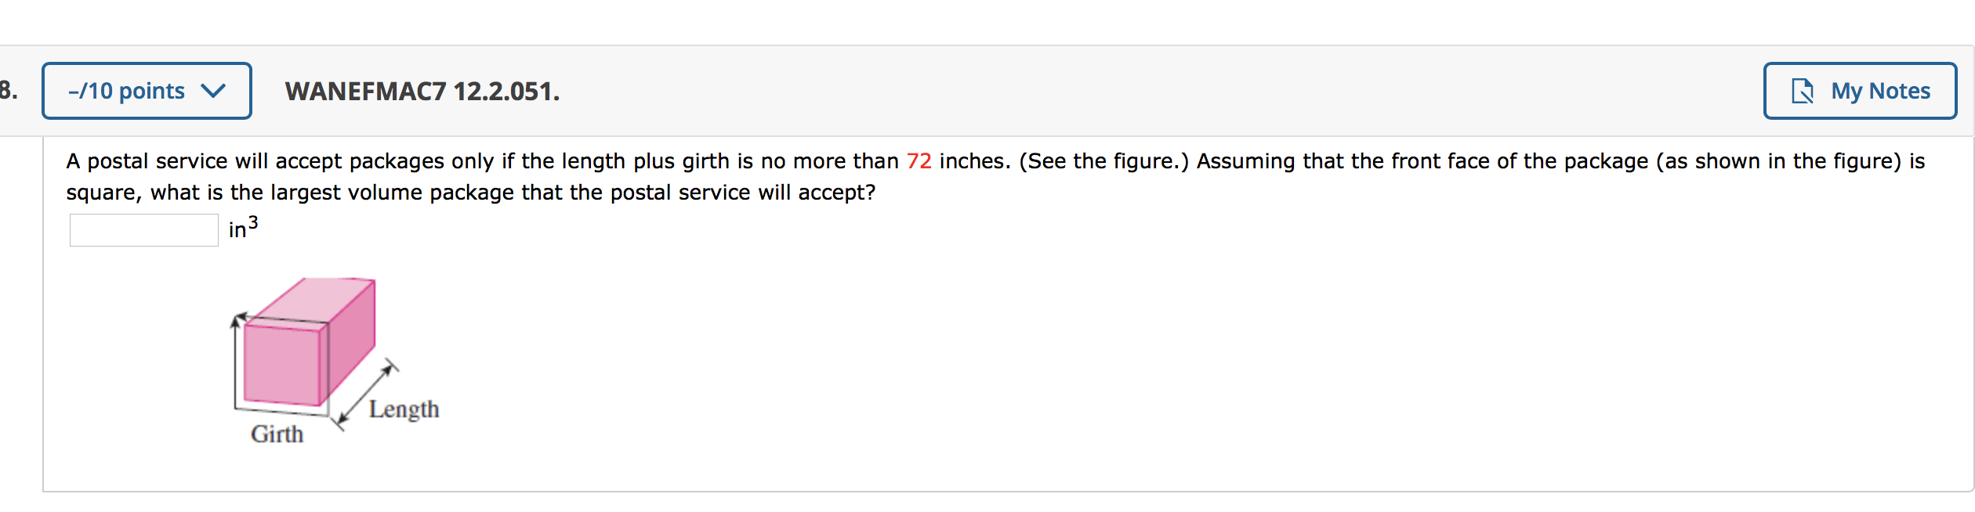This screenshot has height=512, width=1975.
Task: Select the WANEFMAC7 12.2.051 question code
Action: click(422, 91)
